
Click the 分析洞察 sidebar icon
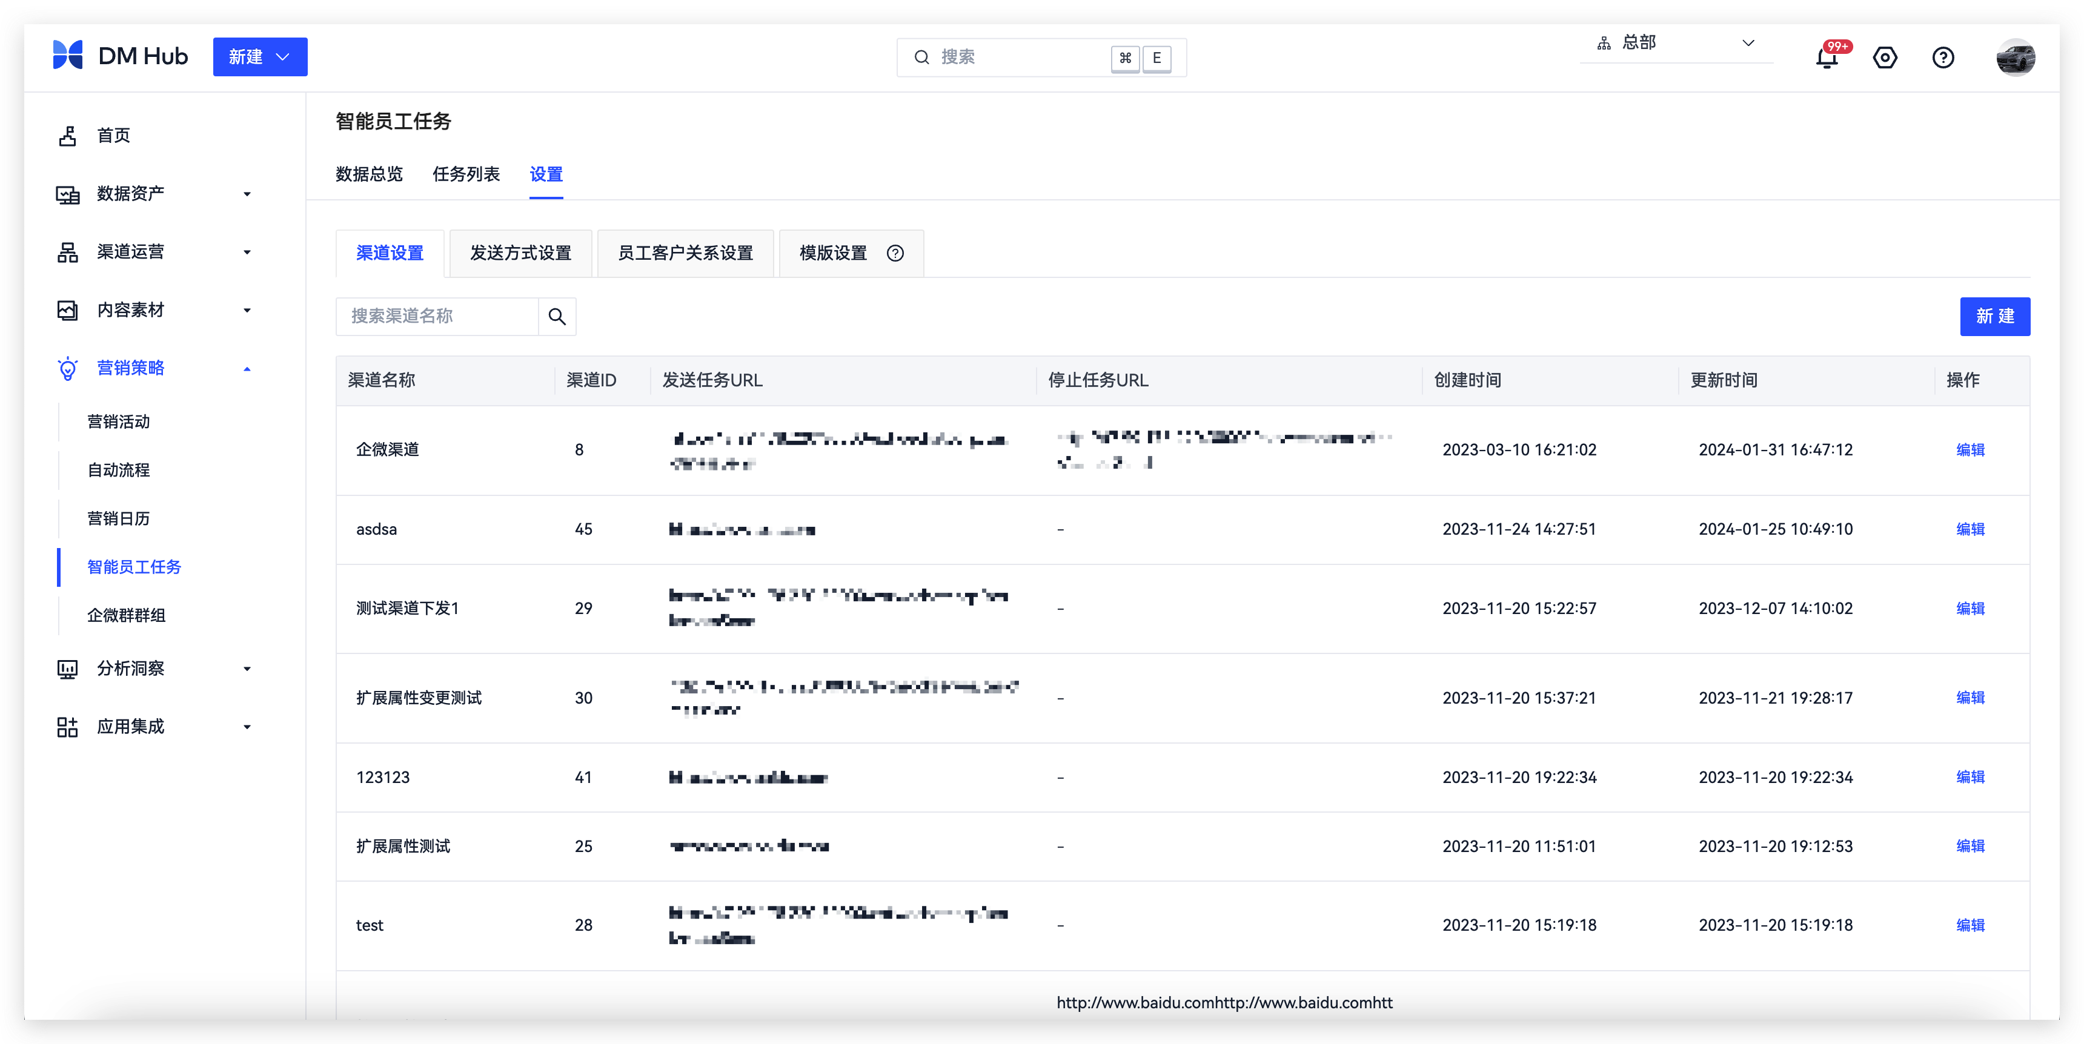click(x=68, y=669)
